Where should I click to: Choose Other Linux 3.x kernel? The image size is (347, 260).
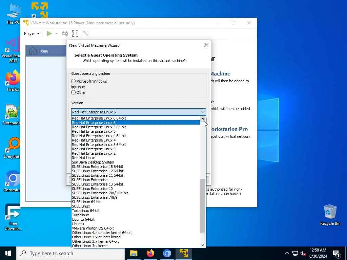136,246
